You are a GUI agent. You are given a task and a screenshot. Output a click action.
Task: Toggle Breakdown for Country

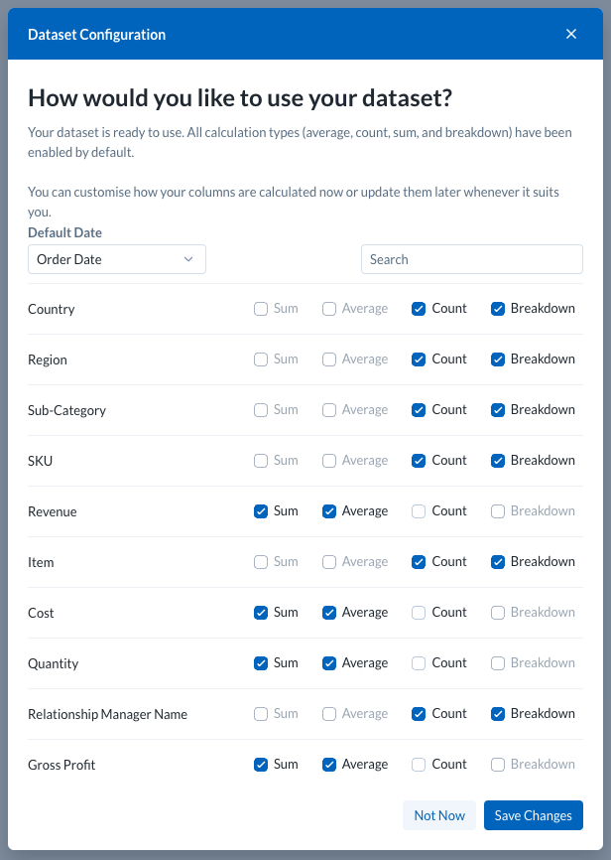coord(497,309)
